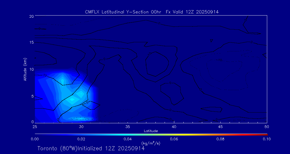
Task: Click the (kg/m²/s) units label
Action: pos(151,143)
